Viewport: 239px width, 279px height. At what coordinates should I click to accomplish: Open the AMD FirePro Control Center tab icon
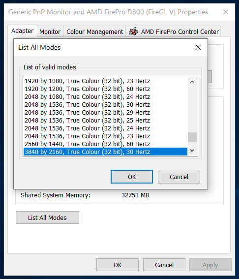tap(133, 31)
